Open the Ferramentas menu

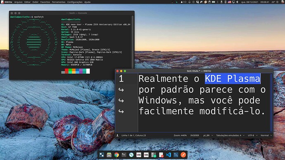point(59,2)
